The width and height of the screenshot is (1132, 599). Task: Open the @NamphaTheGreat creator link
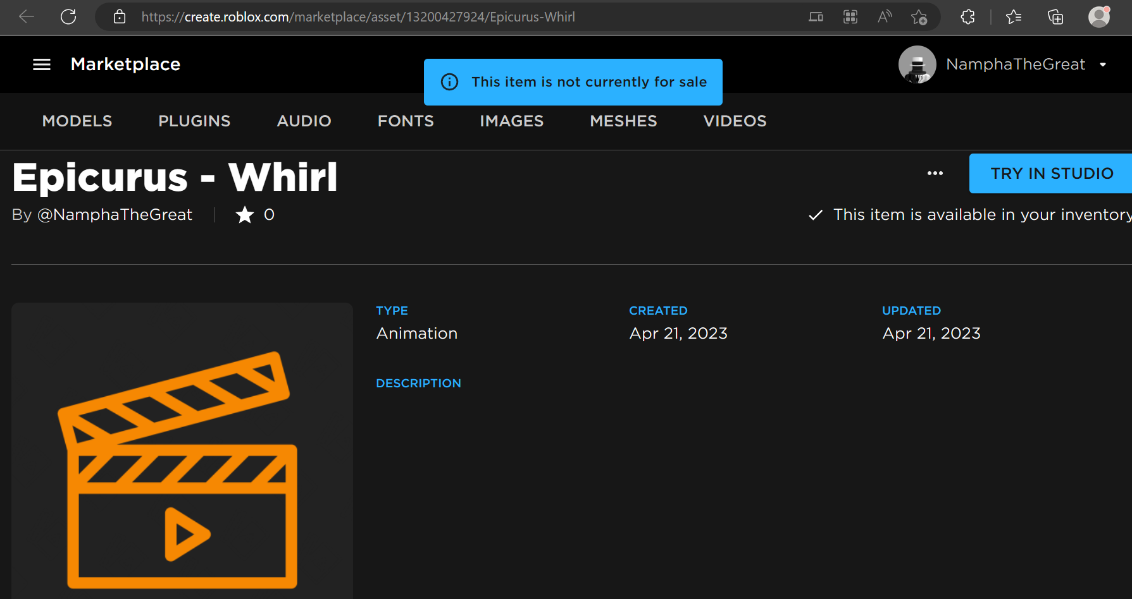tap(115, 215)
